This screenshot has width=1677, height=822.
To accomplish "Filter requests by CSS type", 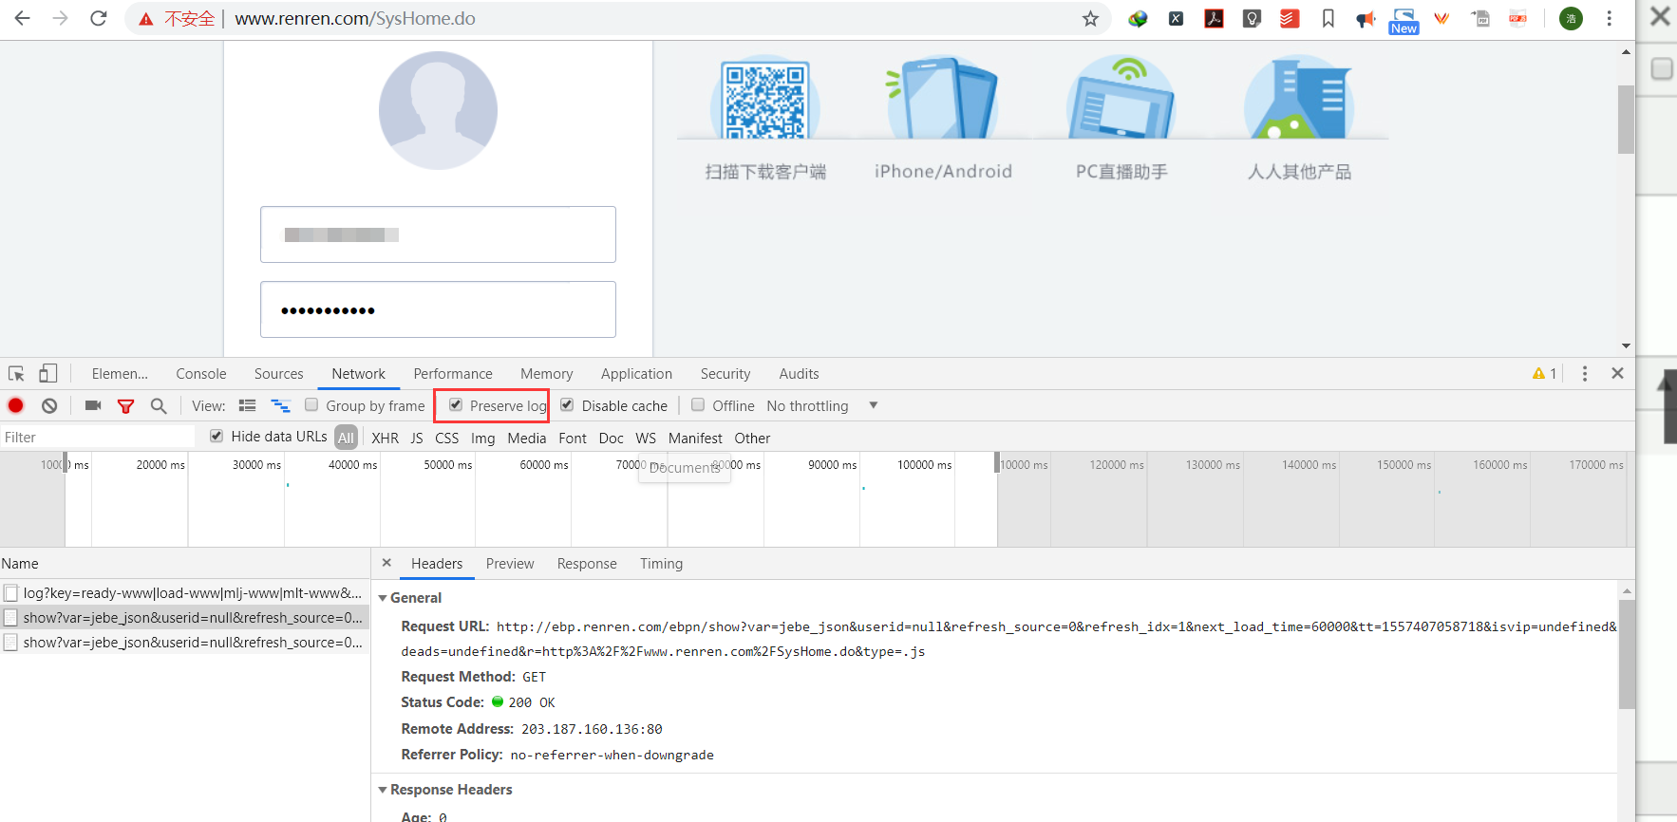I will [446, 439].
